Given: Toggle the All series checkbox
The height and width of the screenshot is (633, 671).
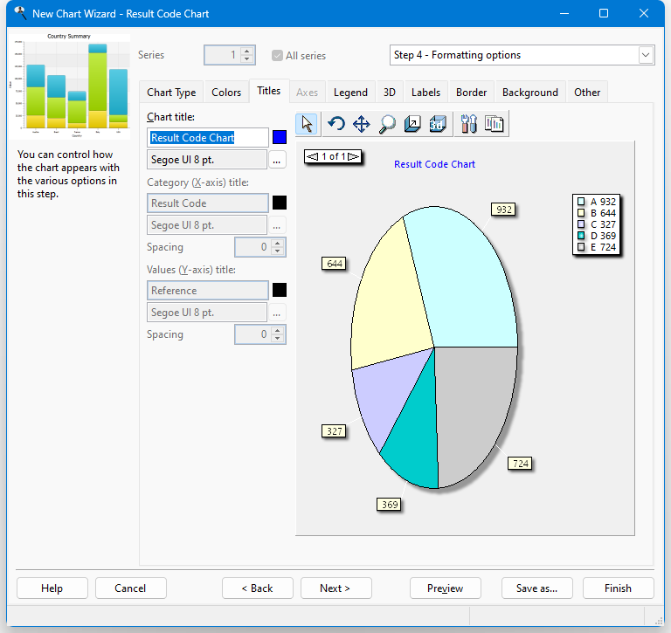Looking at the screenshot, I should tap(277, 56).
